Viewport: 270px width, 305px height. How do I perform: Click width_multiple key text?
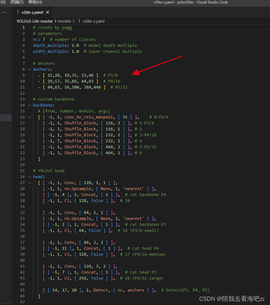50,51
